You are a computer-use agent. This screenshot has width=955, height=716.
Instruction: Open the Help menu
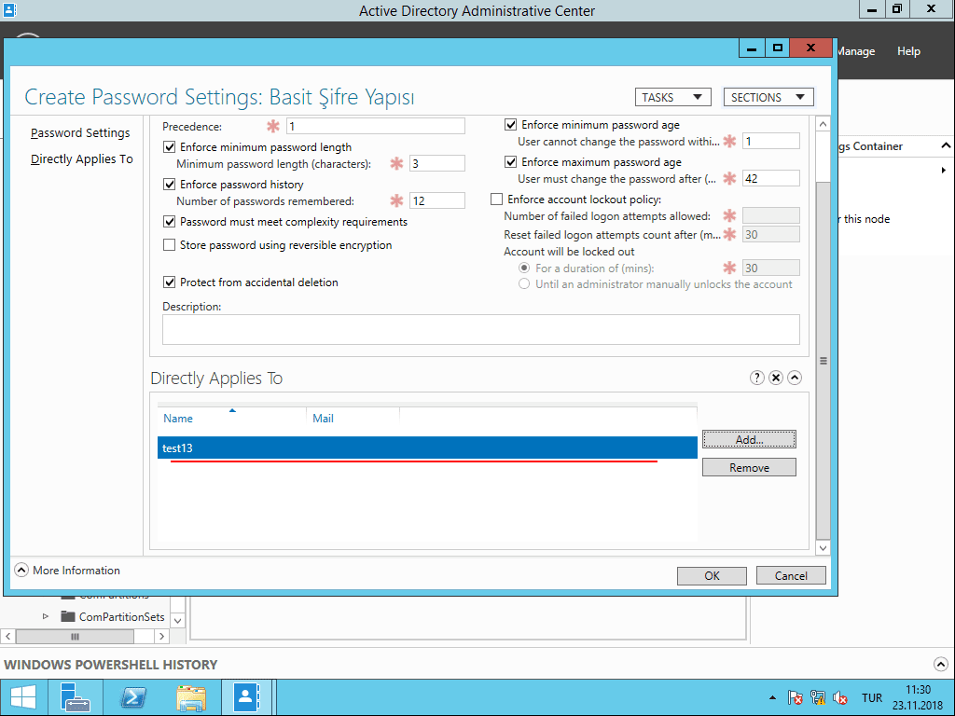908,51
